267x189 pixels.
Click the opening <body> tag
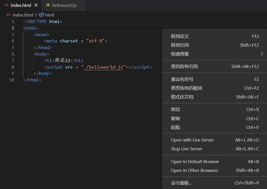(41, 54)
